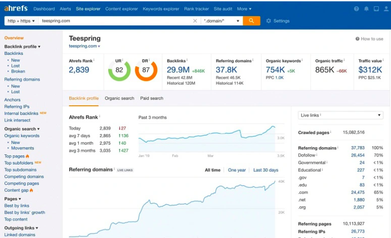Click the $312K traffic value
Viewport: 391px width, 238px height.
[x=370, y=70]
